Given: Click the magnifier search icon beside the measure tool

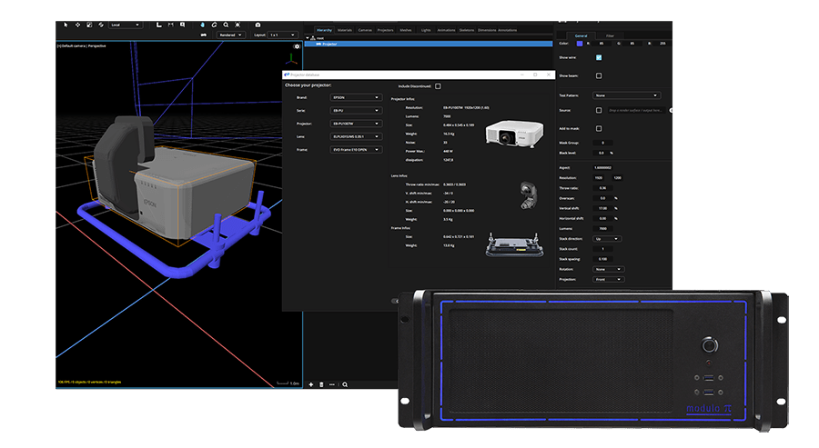Looking at the screenshot, I should (x=182, y=25).
